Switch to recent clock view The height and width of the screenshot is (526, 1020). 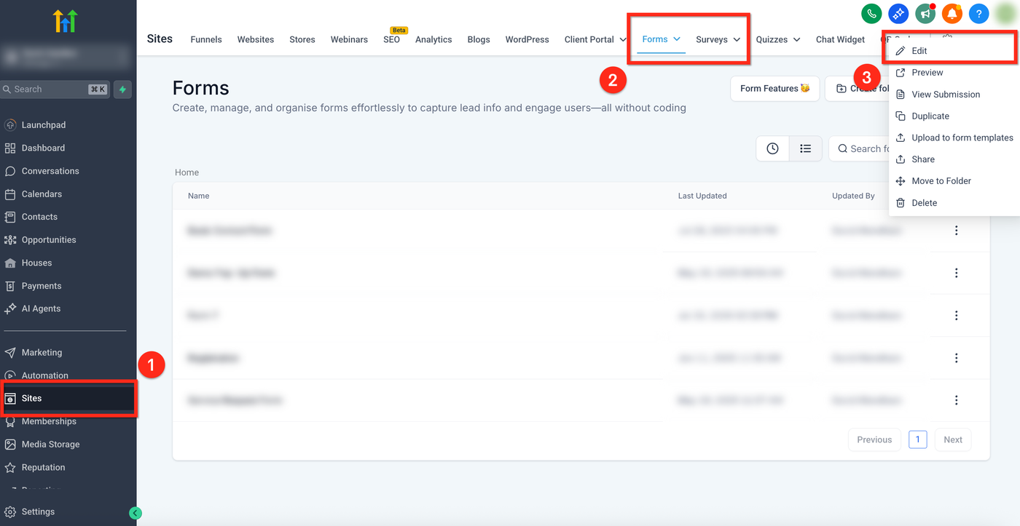[772, 148]
